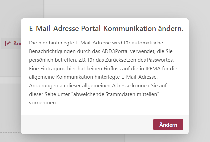This screenshot has height=142, width=210.
Task: Click the pencil edit icon behind the dialog
Action: pyautogui.click(x=8, y=43)
